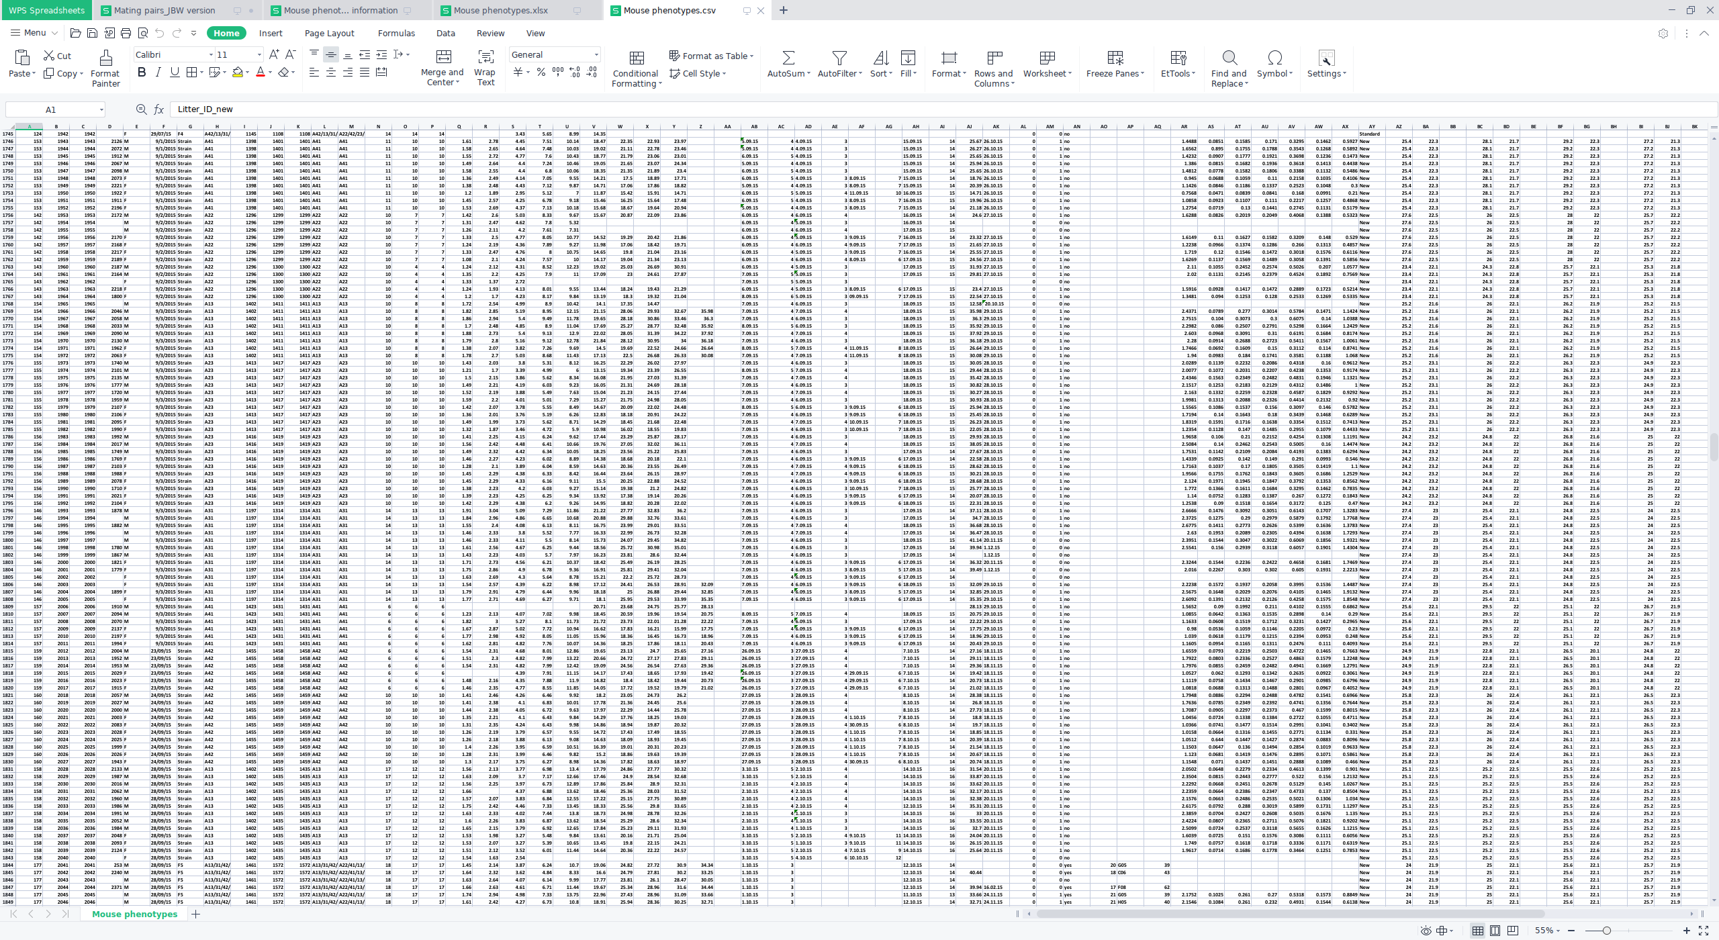Screen dimensions: 1719x940
Task: Click the Increase Font Size icon
Action: point(274,54)
